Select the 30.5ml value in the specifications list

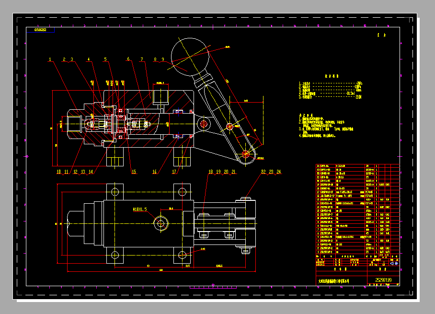(351, 93)
